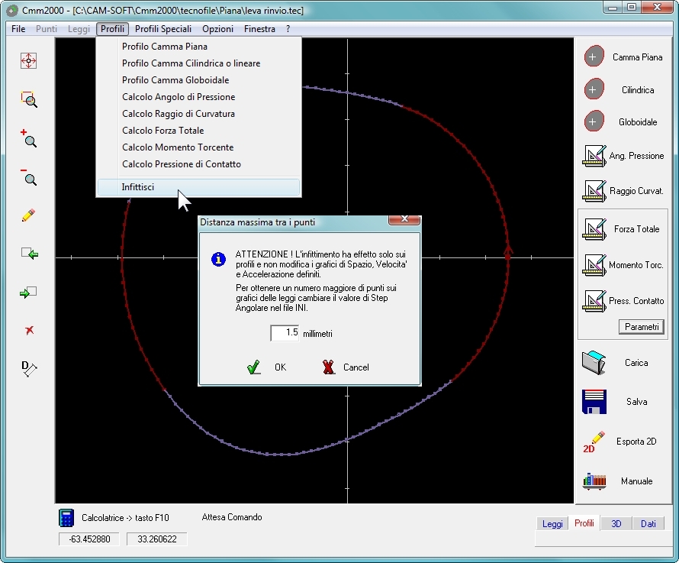Viewport: 679px width, 563px height.
Task: Select the zoom window tool icon
Action: (29, 99)
